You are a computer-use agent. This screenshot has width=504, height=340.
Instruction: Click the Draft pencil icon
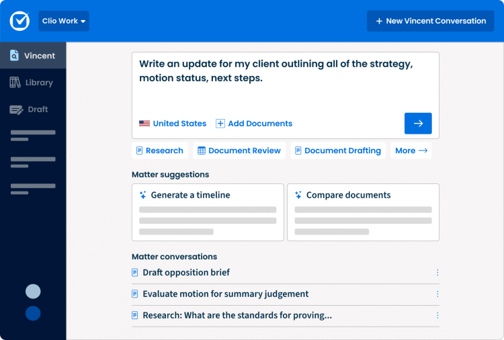click(x=16, y=110)
